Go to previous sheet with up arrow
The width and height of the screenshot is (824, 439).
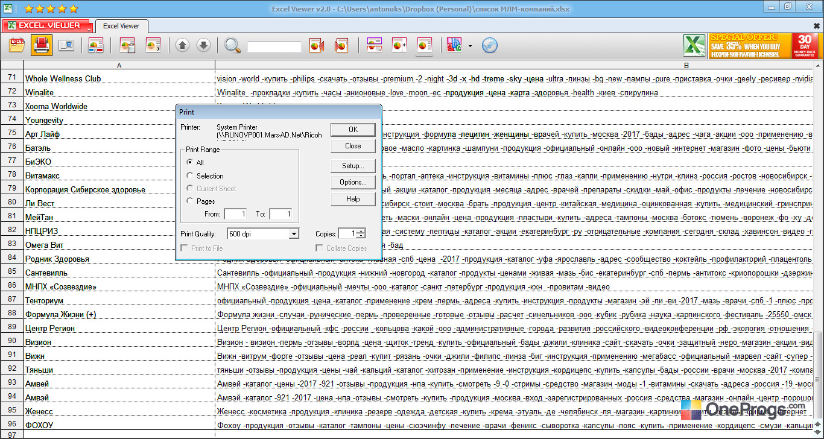coord(183,45)
